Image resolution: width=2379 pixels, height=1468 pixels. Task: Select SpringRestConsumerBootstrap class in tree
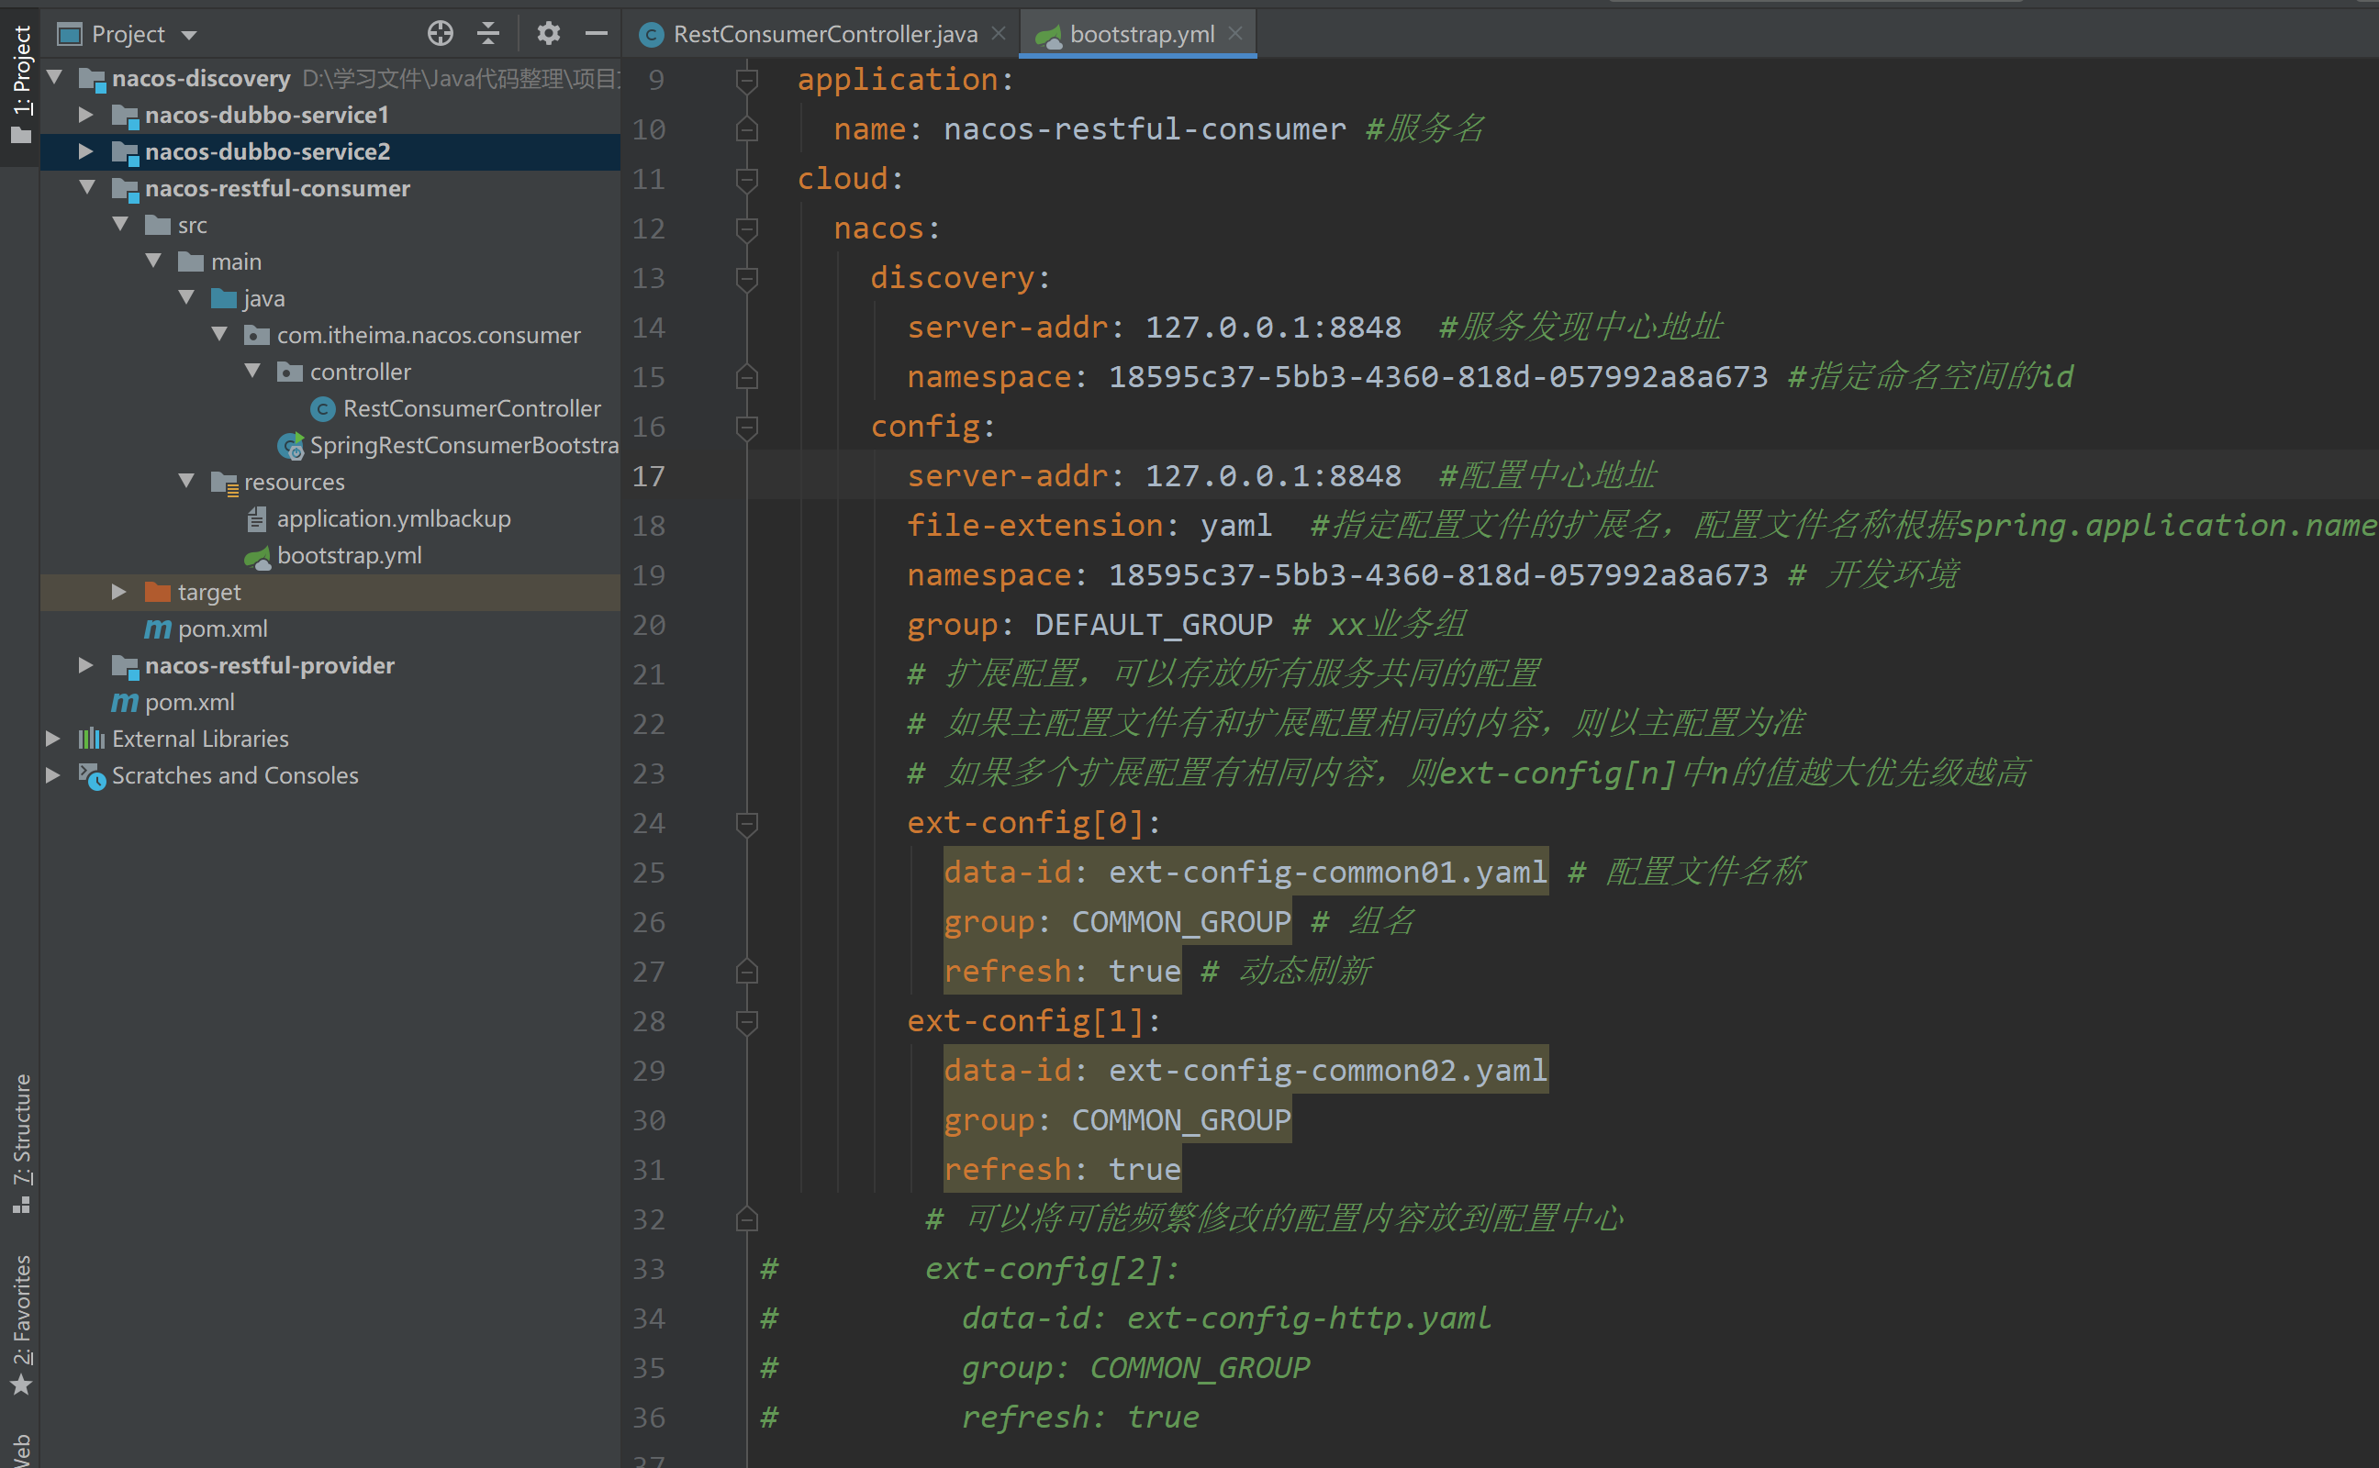click(x=464, y=446)
